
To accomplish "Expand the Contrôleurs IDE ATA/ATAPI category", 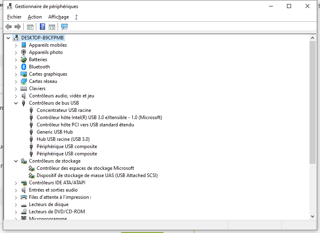I will point(16,183).
